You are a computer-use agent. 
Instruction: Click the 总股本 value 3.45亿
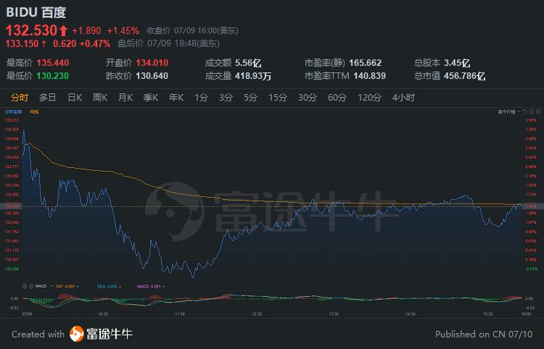click(457, 63)
